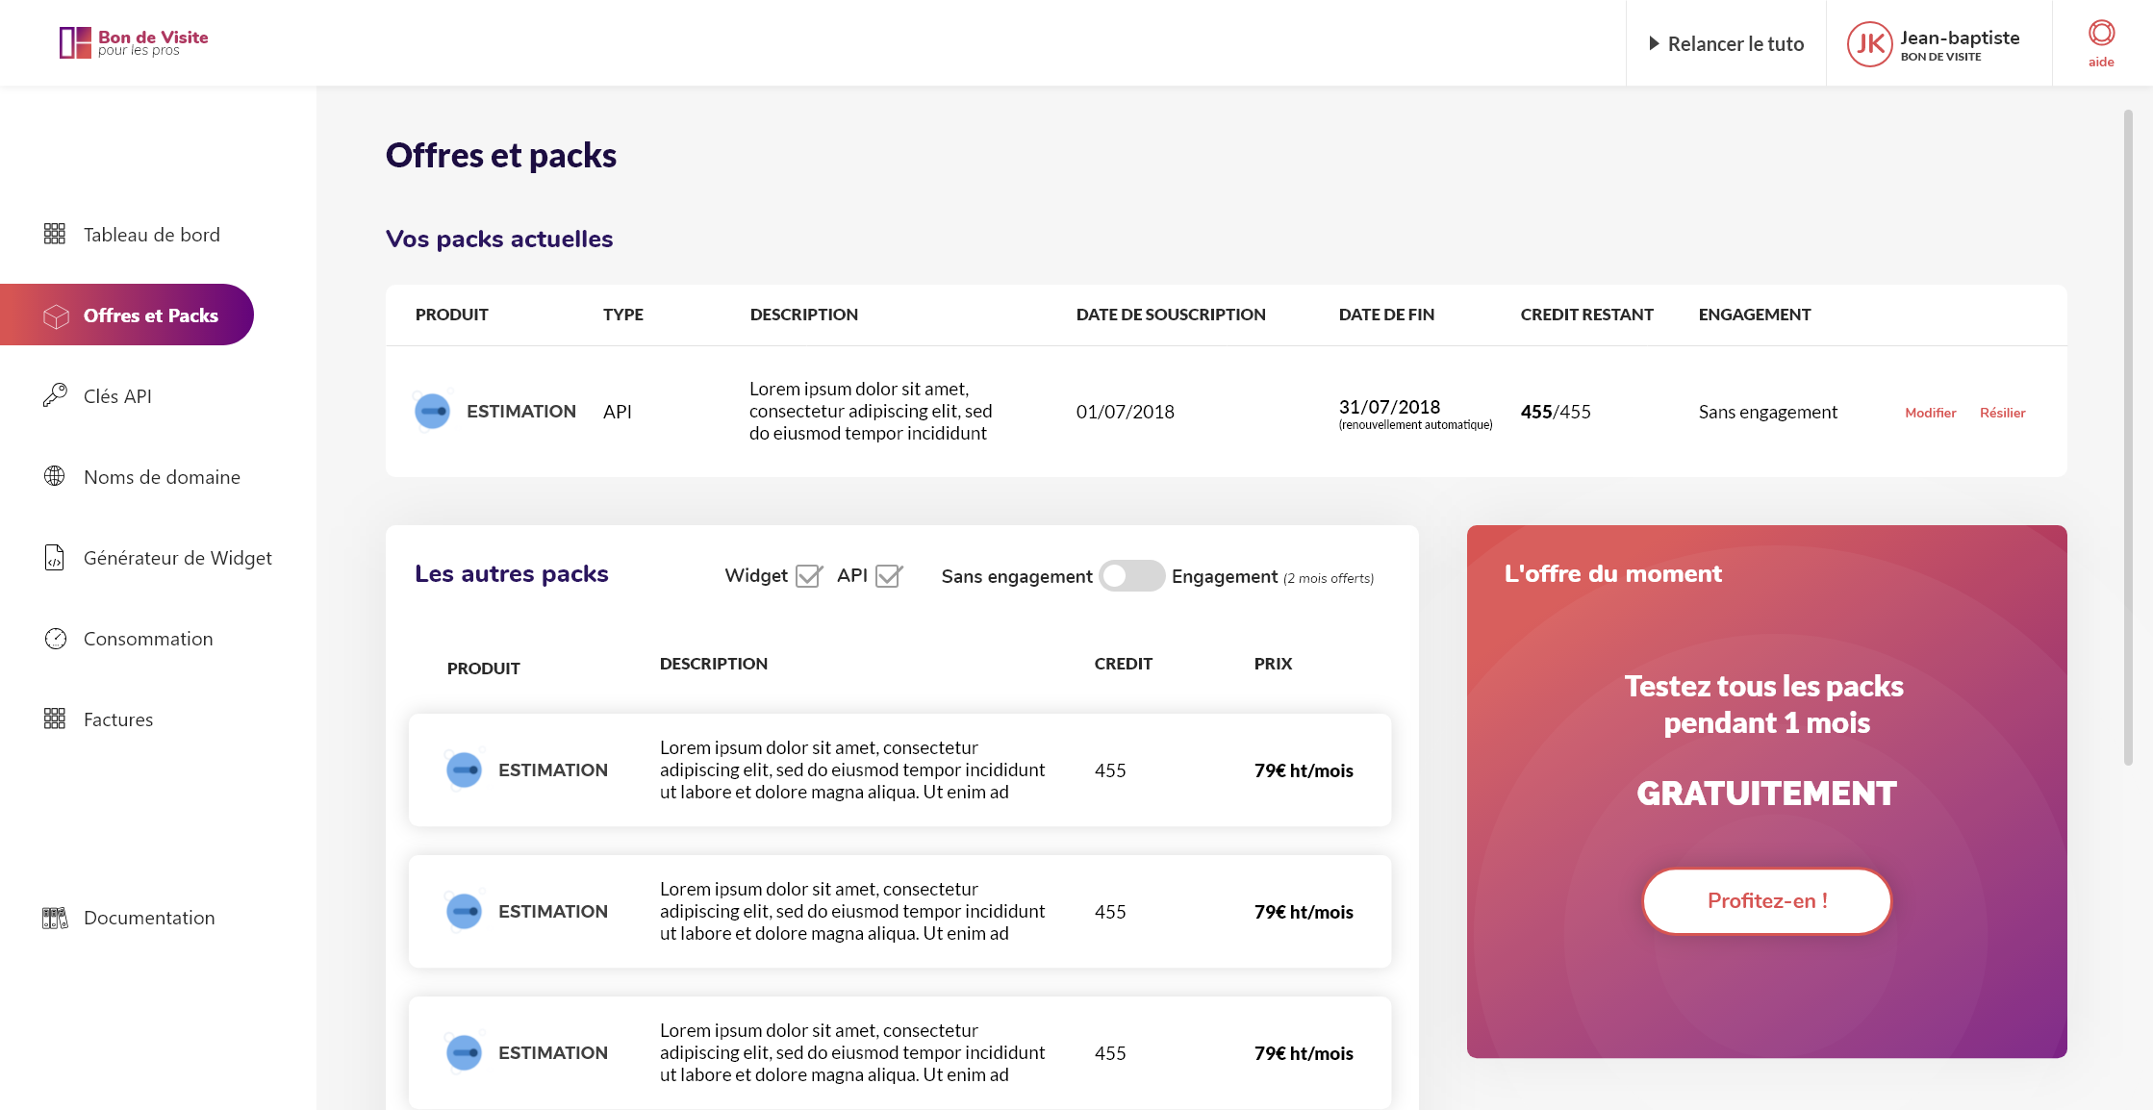Click the Consommation gauge icon
The image size is (2153, 1110).
[x=55, y=639]
